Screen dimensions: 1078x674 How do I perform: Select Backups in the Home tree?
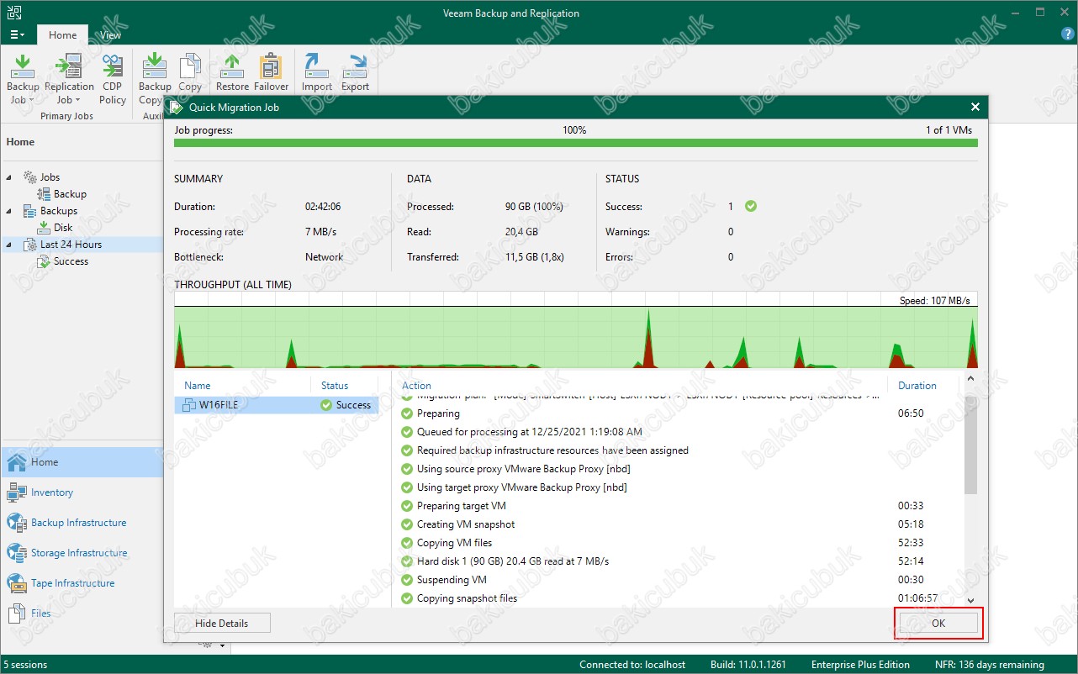(x=59, y=211)
